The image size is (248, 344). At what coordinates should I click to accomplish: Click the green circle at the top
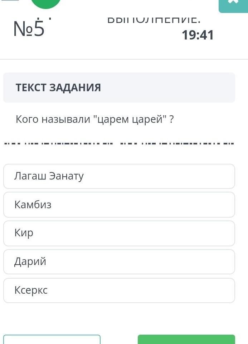click(46, 3)
